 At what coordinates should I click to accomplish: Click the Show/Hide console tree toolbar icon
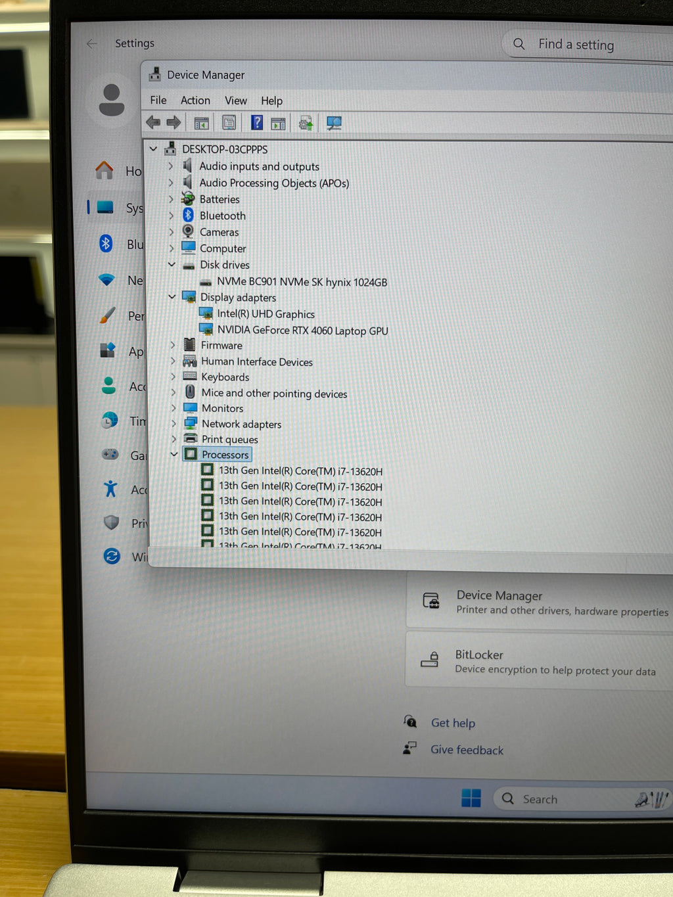(x=201, y=122)
